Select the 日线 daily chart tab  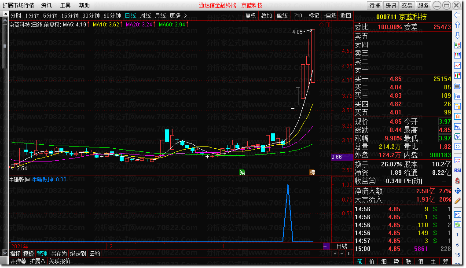click(130, 16)
